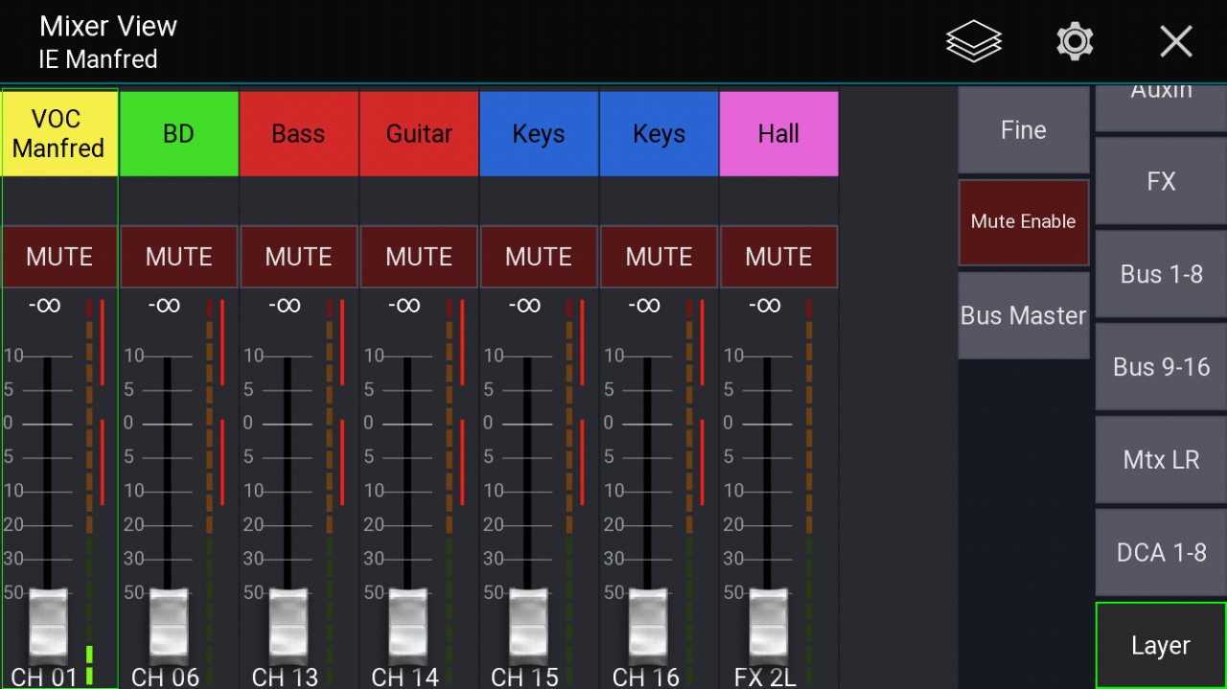1227x689 pixels.
Task: Toggle the Mute Enable button
Action: (1023, 222)
